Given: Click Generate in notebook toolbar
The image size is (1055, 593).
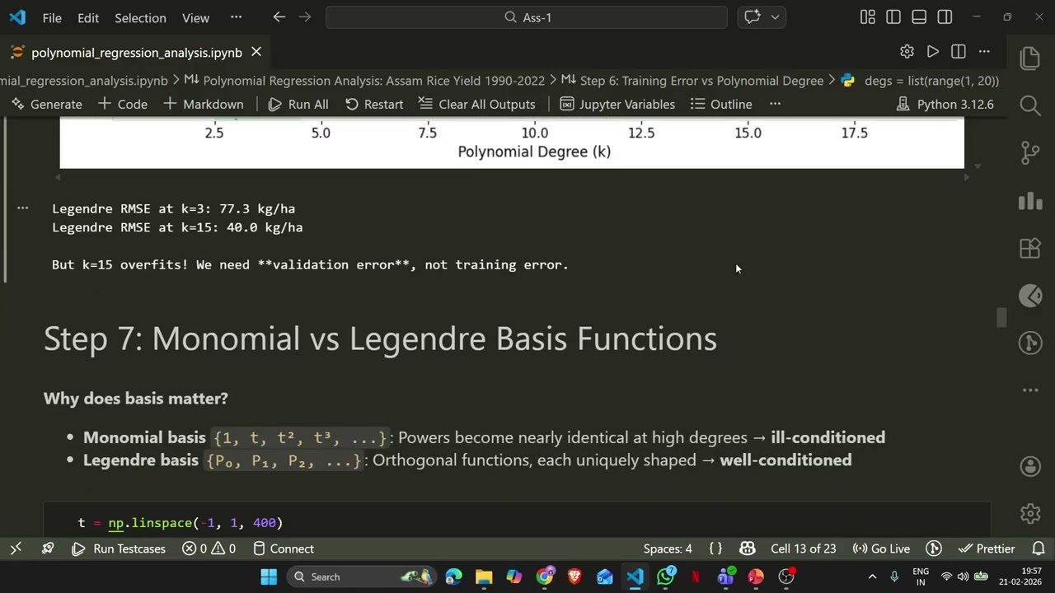Looking at the screenshot, I should coord(47,104).
